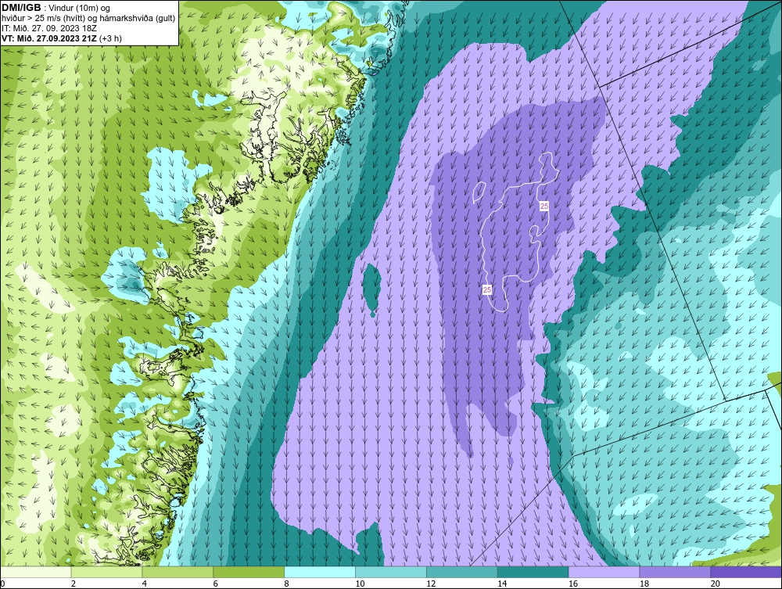782x589 pixels.
Task: Click the "Vindur (10m) og" heading text
Action: pyautogui.click(x=79, y=8)
